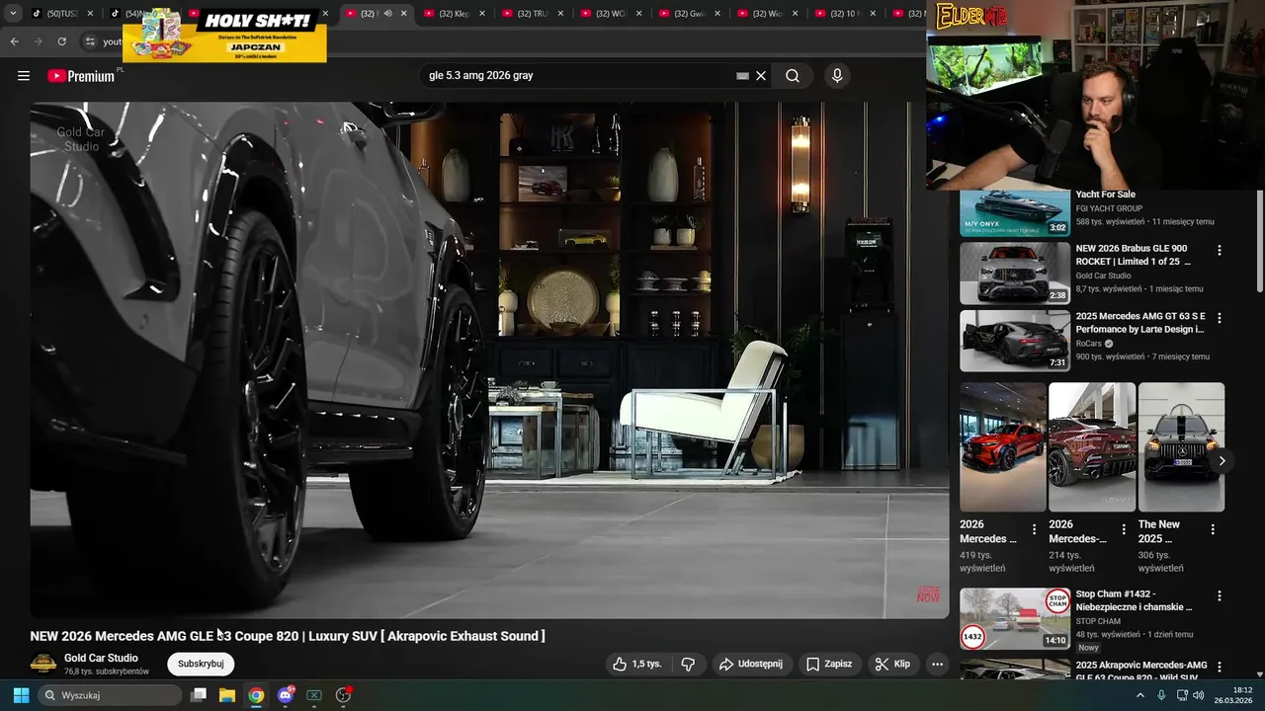
Task: Open options menu for Brabus GLE 900 video
Action: click(1220, 251)
